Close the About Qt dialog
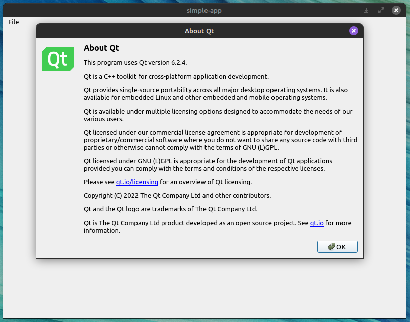Image resolution: width=410 pixels, height=322 pixels. (354, 31)
